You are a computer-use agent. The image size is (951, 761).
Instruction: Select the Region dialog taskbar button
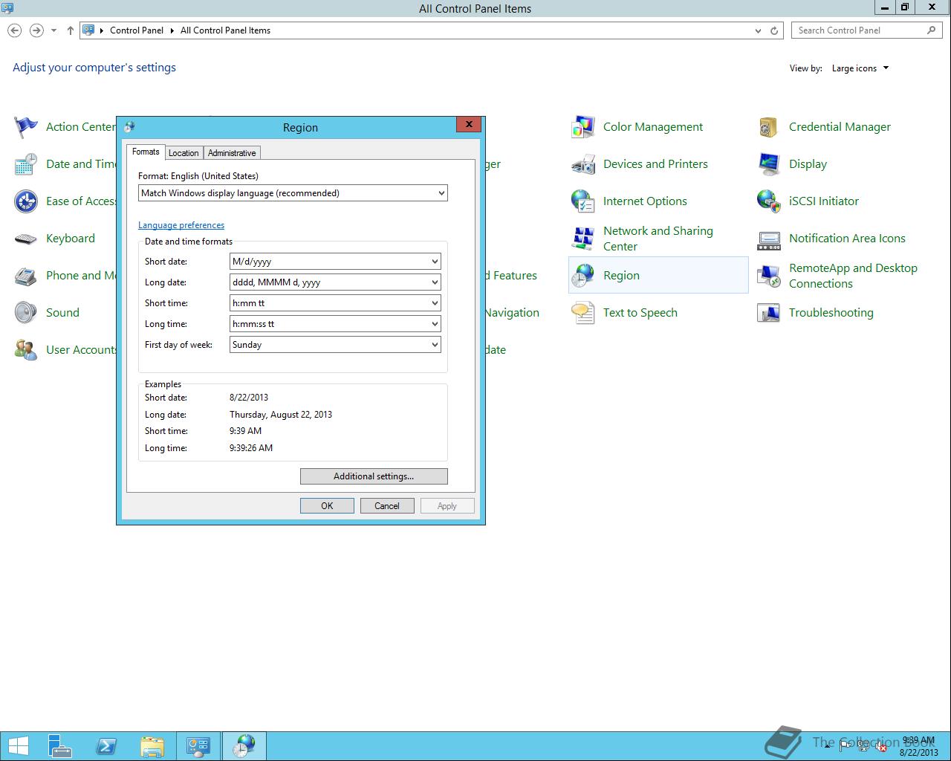244,746
